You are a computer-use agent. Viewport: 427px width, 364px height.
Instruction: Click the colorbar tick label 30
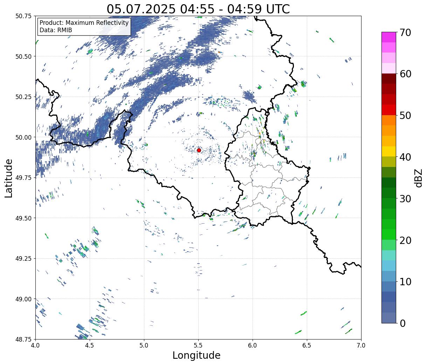[x=405, y=198]
